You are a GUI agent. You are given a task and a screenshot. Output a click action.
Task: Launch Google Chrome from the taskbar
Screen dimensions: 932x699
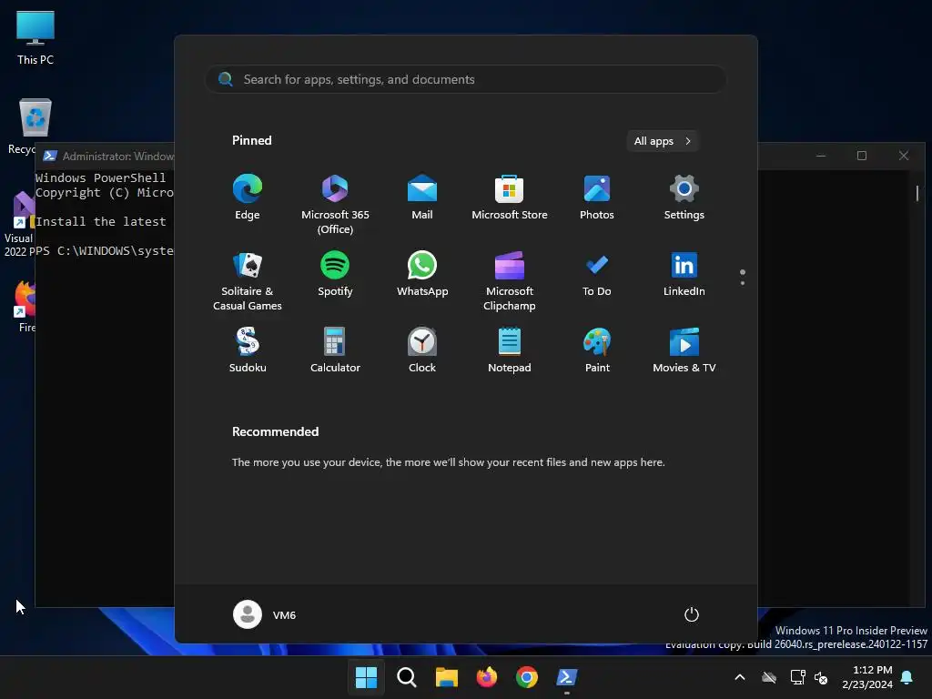[527, 677]
